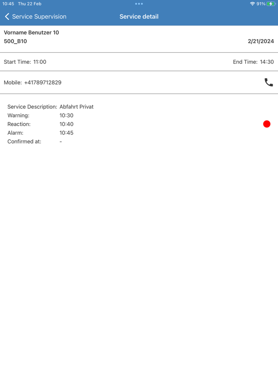Tap the status bar clock 10:45
The height and width of the screenshot is (371, 278).
click(x=8, y=4)
